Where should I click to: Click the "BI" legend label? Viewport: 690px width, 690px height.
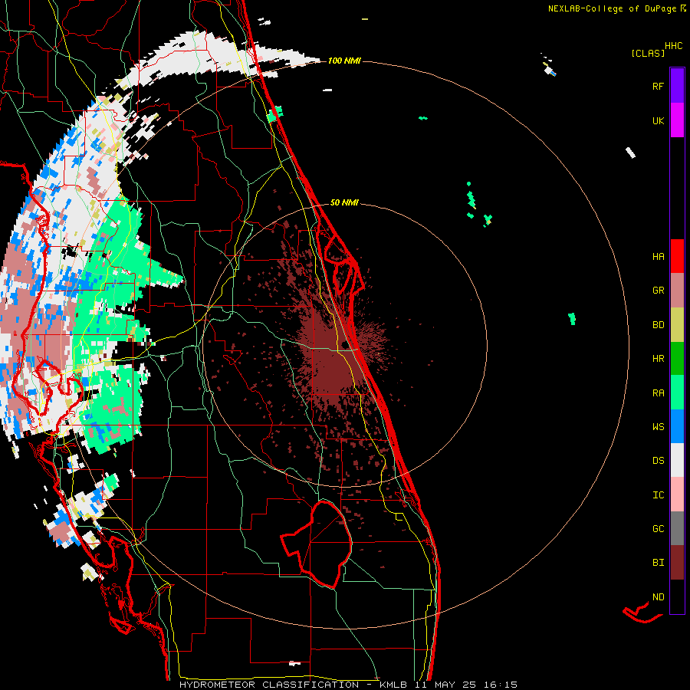pos(658,563)
